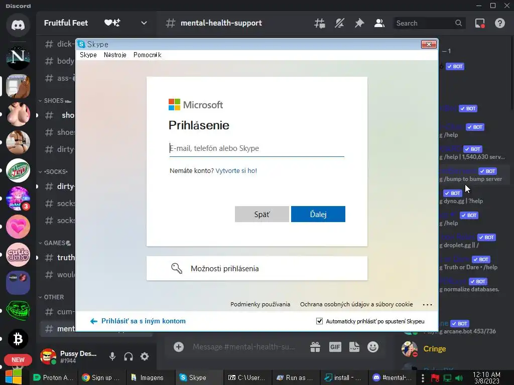Open Discord user settings gear
The image size is (514, 385).
tap(145, 356)
